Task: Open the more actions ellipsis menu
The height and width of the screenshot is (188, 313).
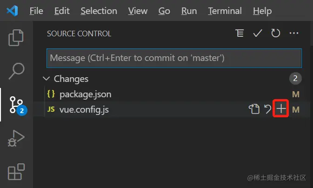Action: [294, 33]
